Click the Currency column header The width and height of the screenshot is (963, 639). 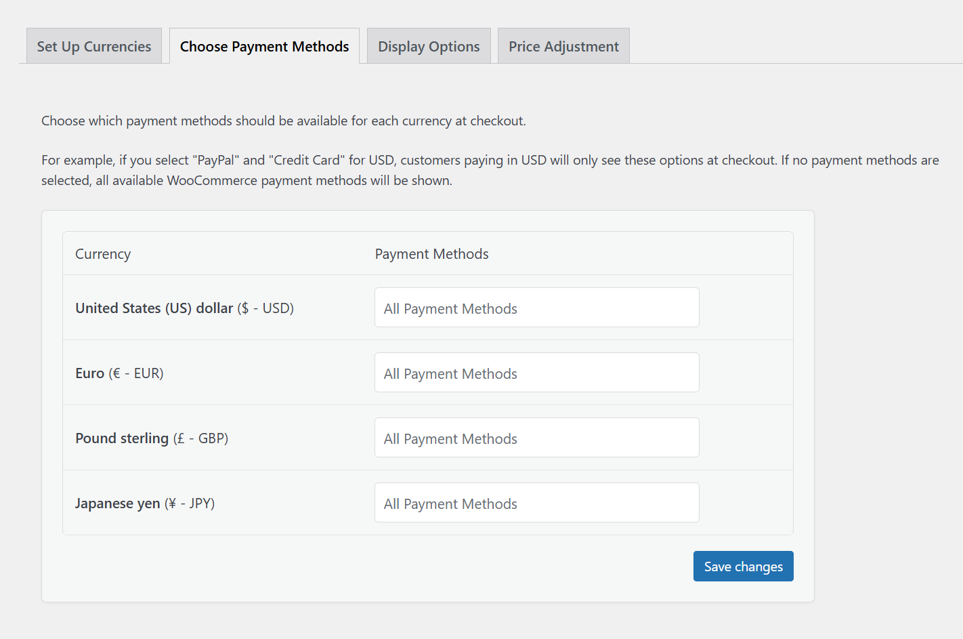click(x=102, y=253)
